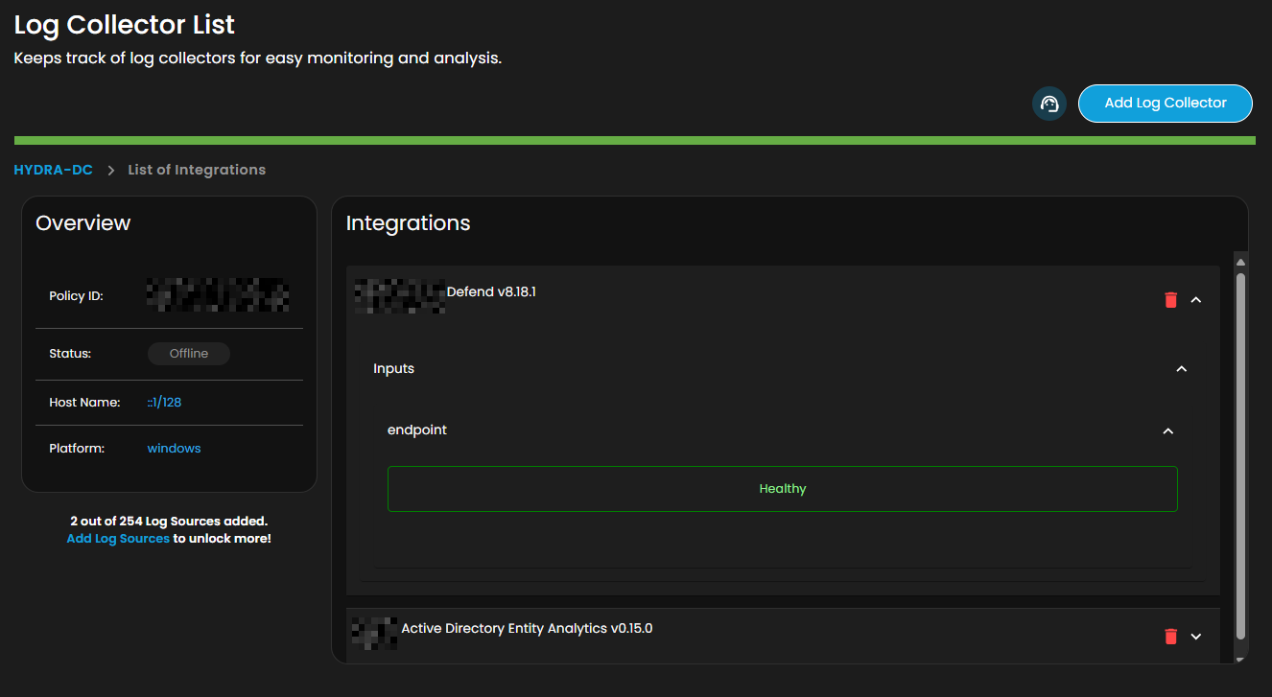Click the support headset icon

click(1048, 104)
